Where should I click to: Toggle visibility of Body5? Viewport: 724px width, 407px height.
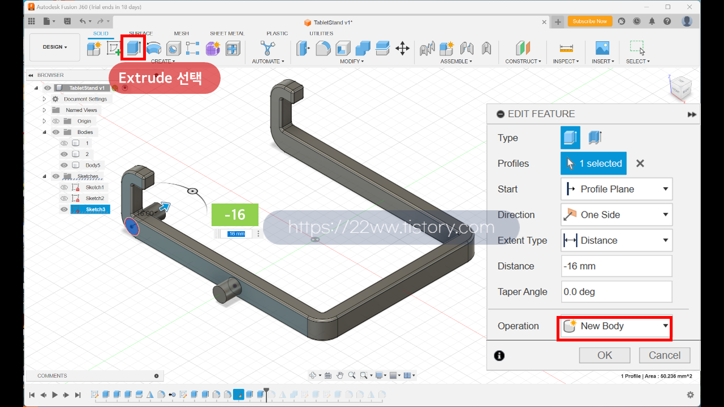pos(64,165)
